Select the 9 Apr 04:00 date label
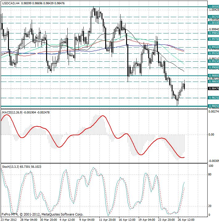The image size is (219, 222). click(x=87, y=220)
